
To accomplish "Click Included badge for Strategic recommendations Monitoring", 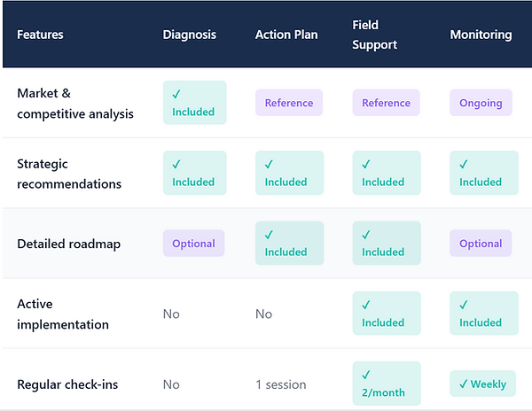I will click(x=483, y=173).
